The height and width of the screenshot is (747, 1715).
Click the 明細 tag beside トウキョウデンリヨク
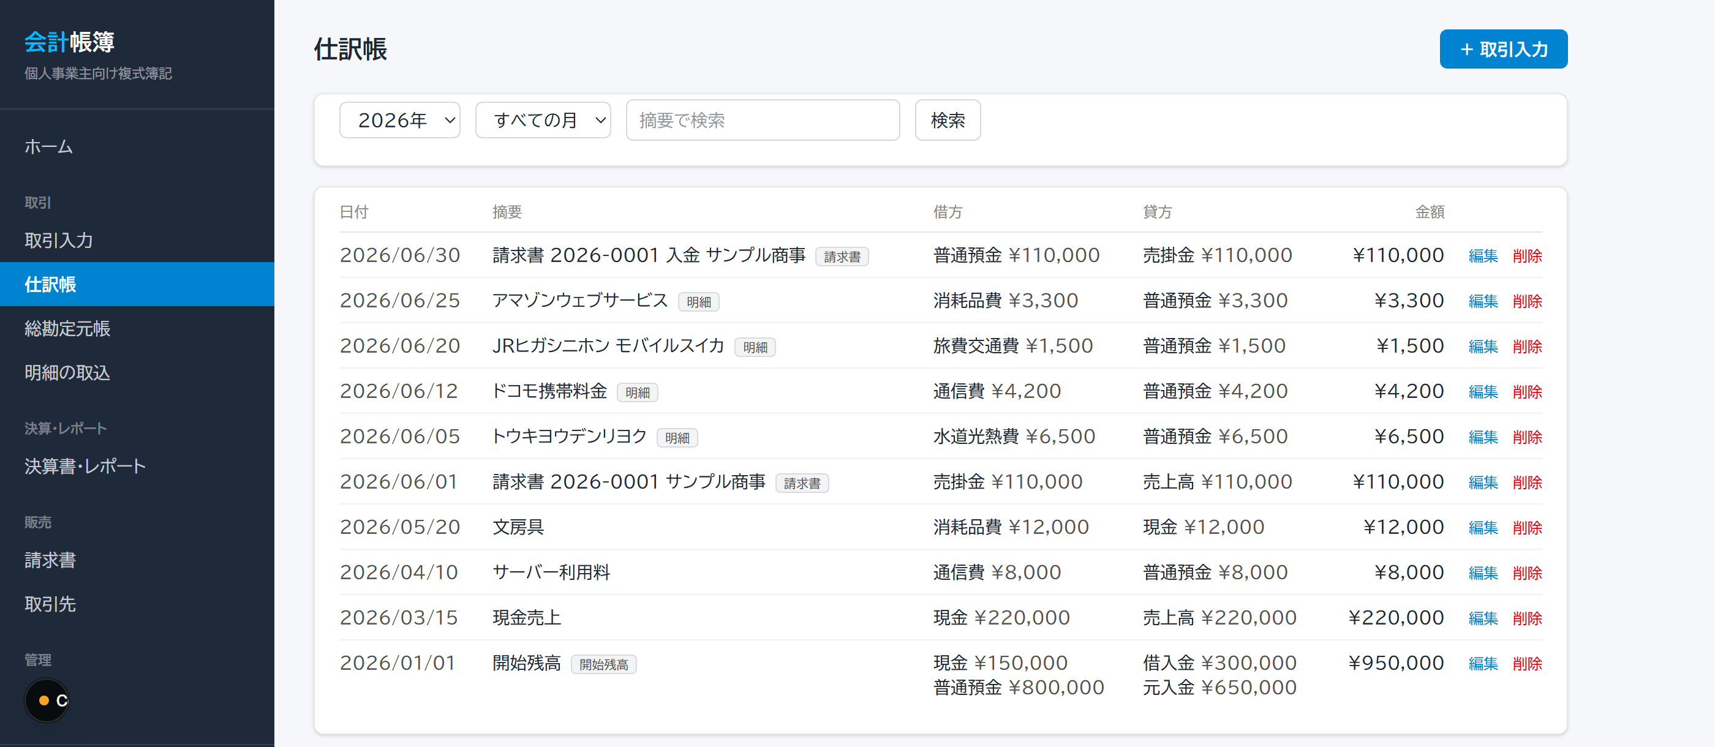677,437
